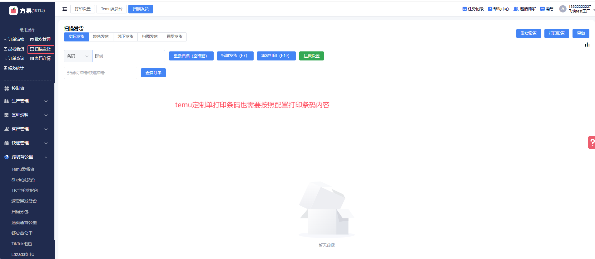Click 邀请商家 invite merchant icon

tap(516, 9)
